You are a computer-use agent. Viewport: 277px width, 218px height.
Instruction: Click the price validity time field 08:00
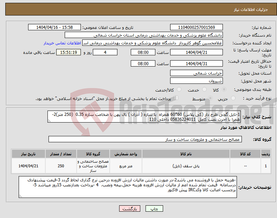click(x=143, y=63)
